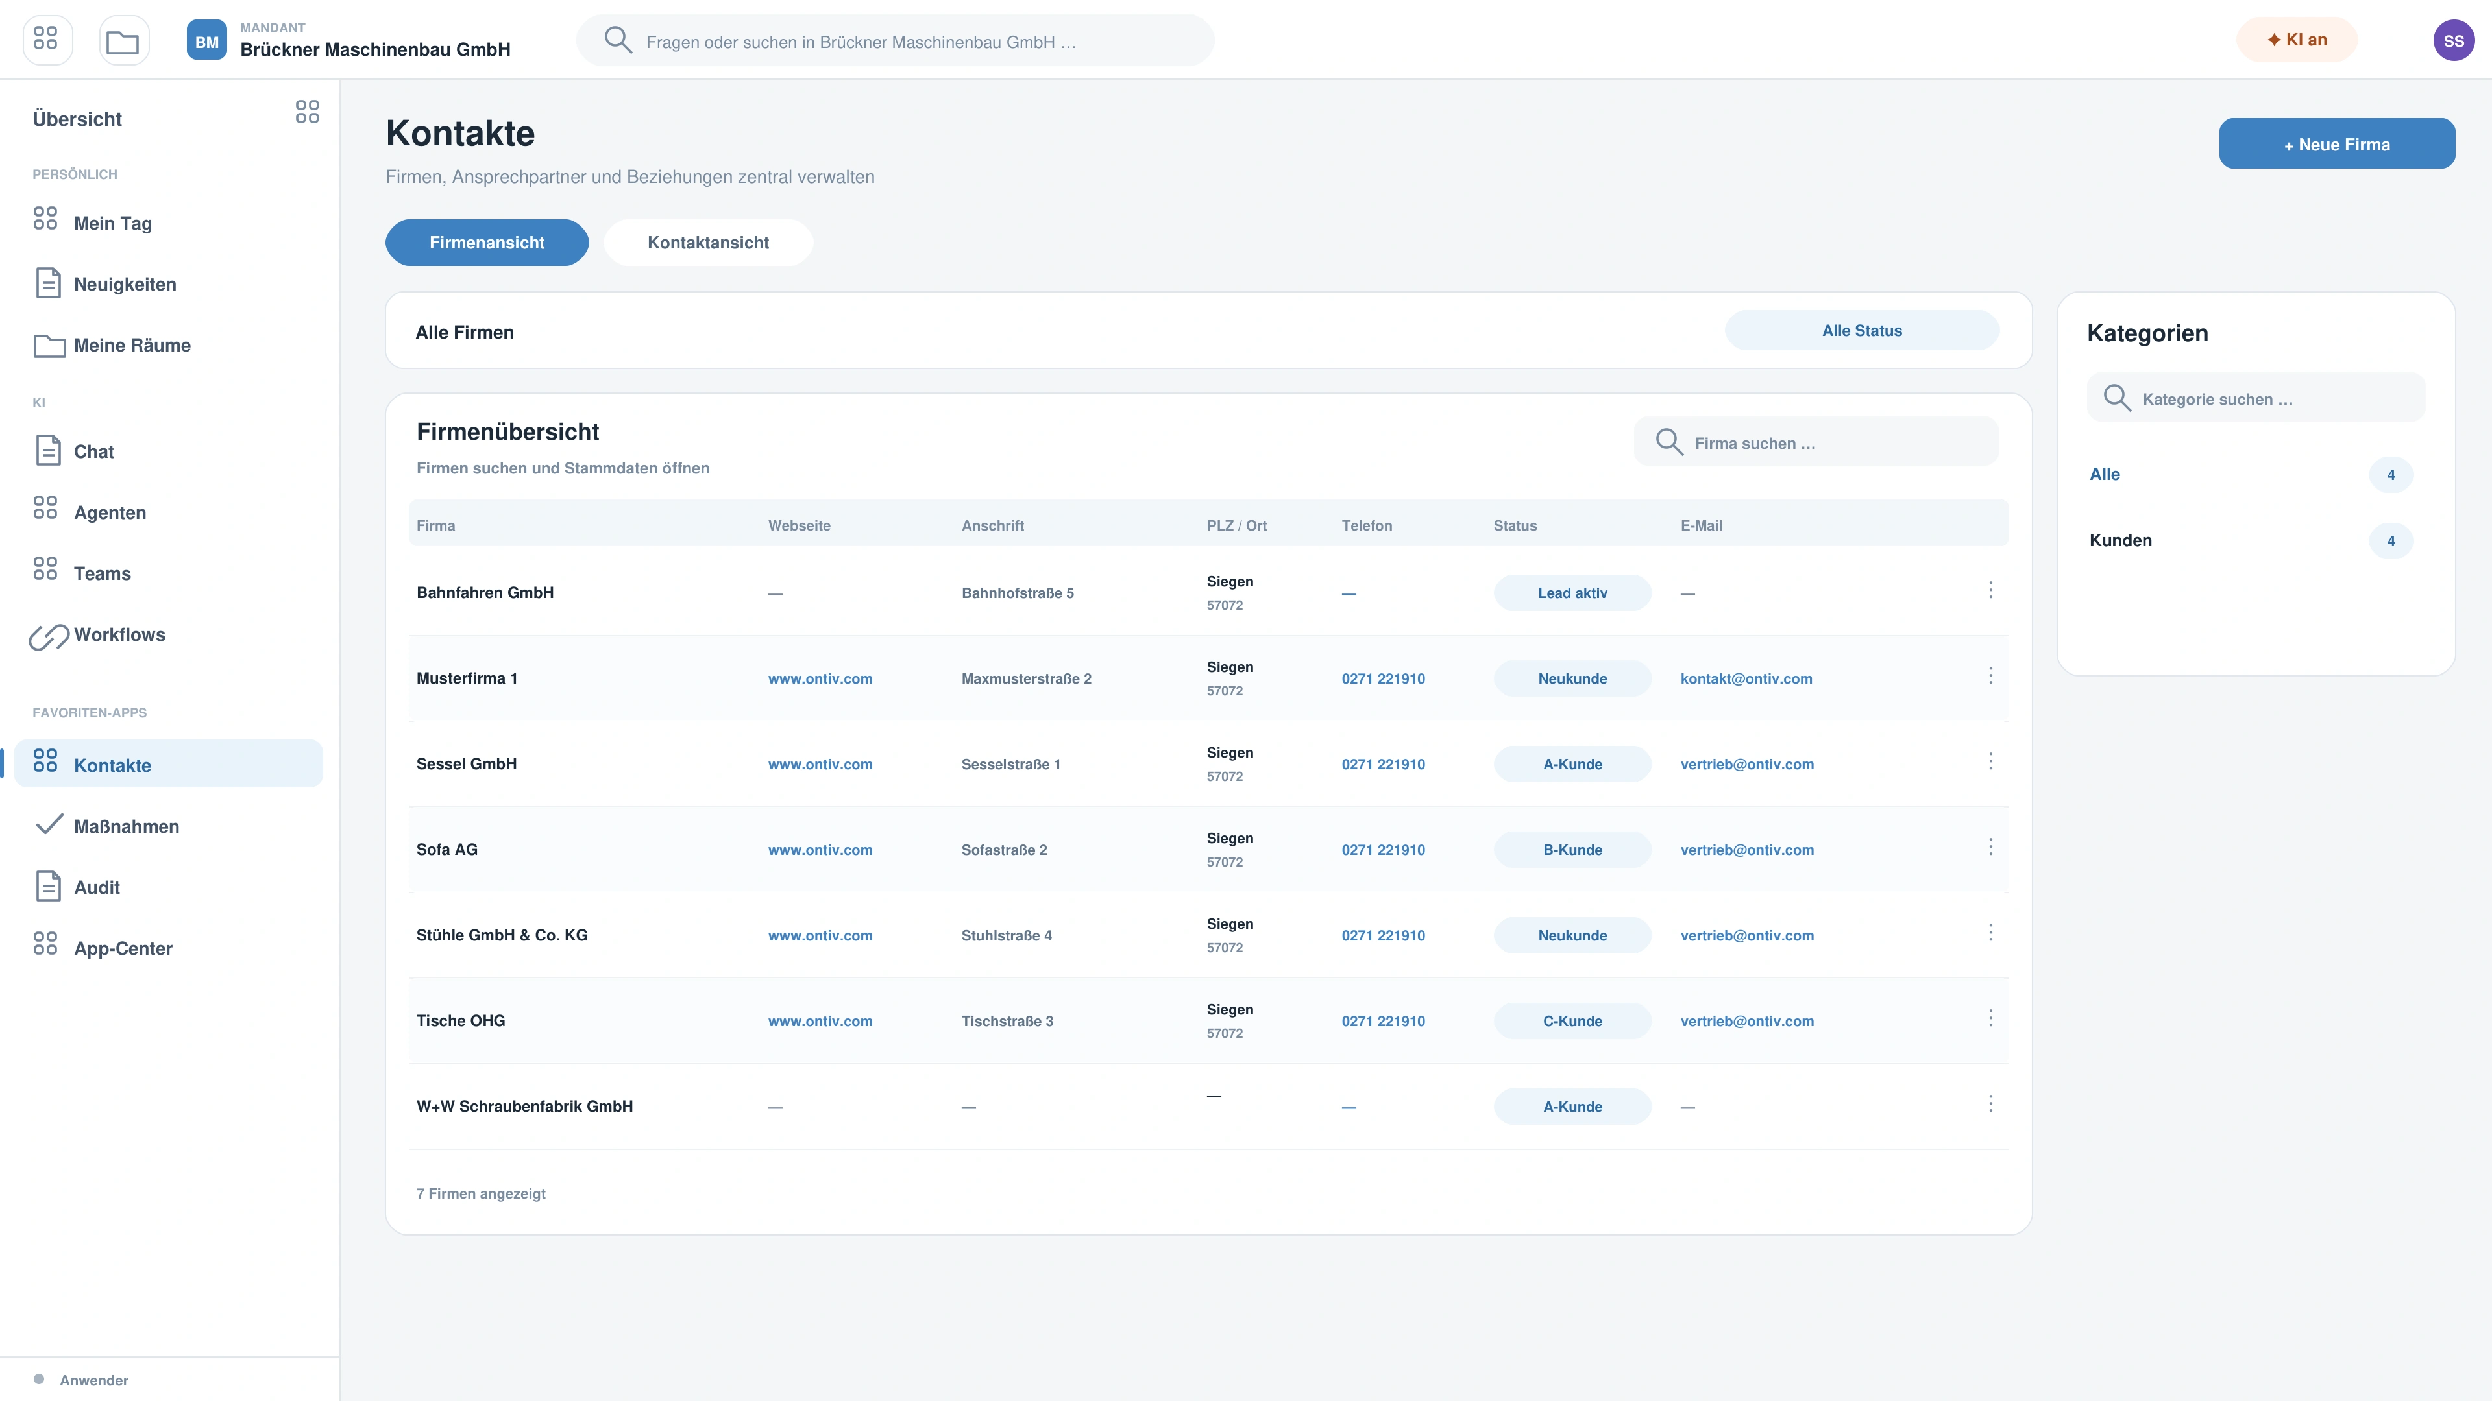The image size is (2492, 1401).
Task: Open row menu for W+W Schraubenfabrik GmbH
Action: [x=1990, y=1103]
